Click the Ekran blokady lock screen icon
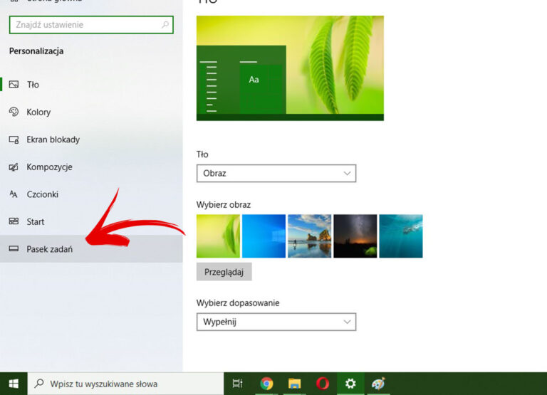This screenshot has height=395, width=547. point(14,139)
